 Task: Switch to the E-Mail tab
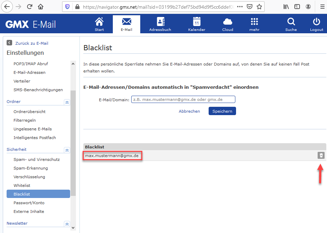click(x=126, y=24)
